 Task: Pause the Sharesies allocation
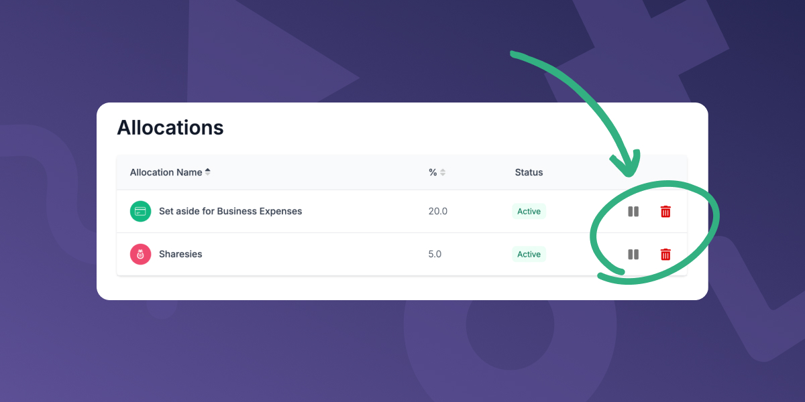633,254
